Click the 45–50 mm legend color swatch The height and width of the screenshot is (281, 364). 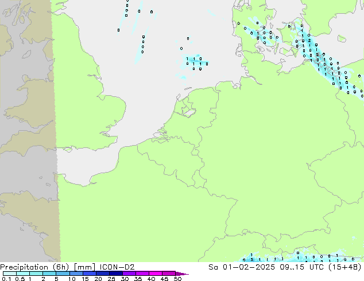[x=169, y=274]
